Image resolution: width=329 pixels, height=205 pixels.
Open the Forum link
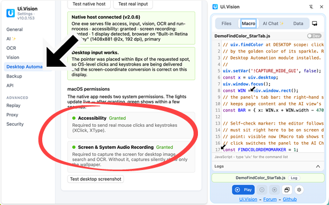(x=270, y=200)
